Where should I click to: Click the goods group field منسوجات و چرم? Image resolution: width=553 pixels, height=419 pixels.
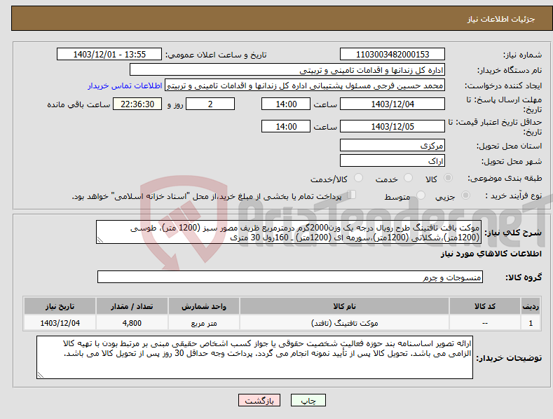290,277
